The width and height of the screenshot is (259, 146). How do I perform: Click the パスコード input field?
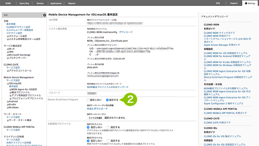(x=109, y=93)
